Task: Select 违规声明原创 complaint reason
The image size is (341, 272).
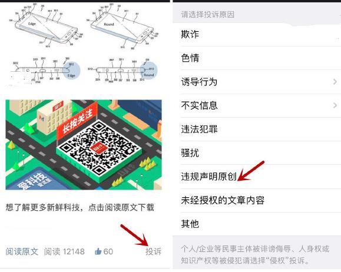Action: click(257, 177)
